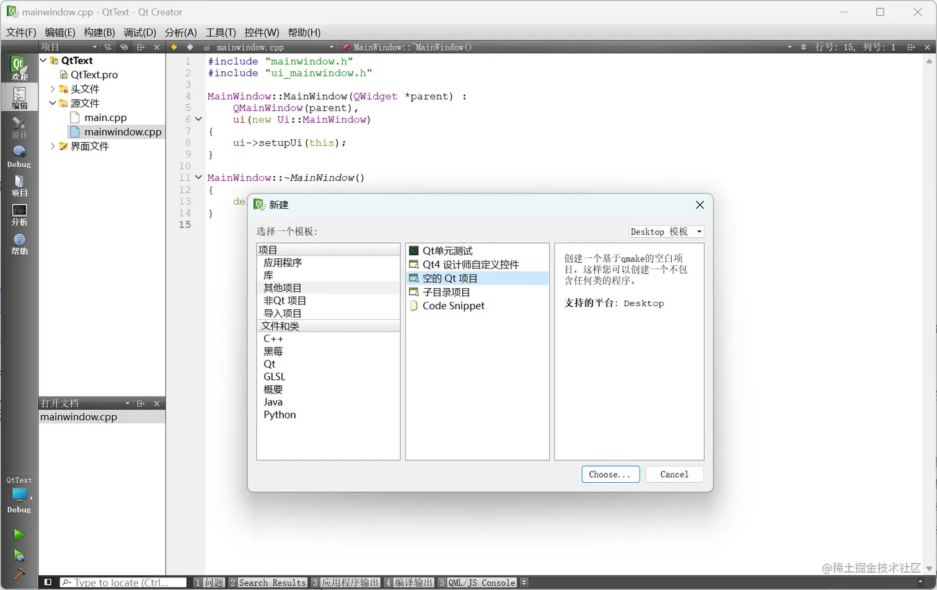Toggle synchronize-with-editor link icon
Screen dimensions: 937x590
click(x=124, y=47)
